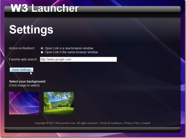
Task: Select Open Link in the same browser window
Action: click(x=42, y=52)
